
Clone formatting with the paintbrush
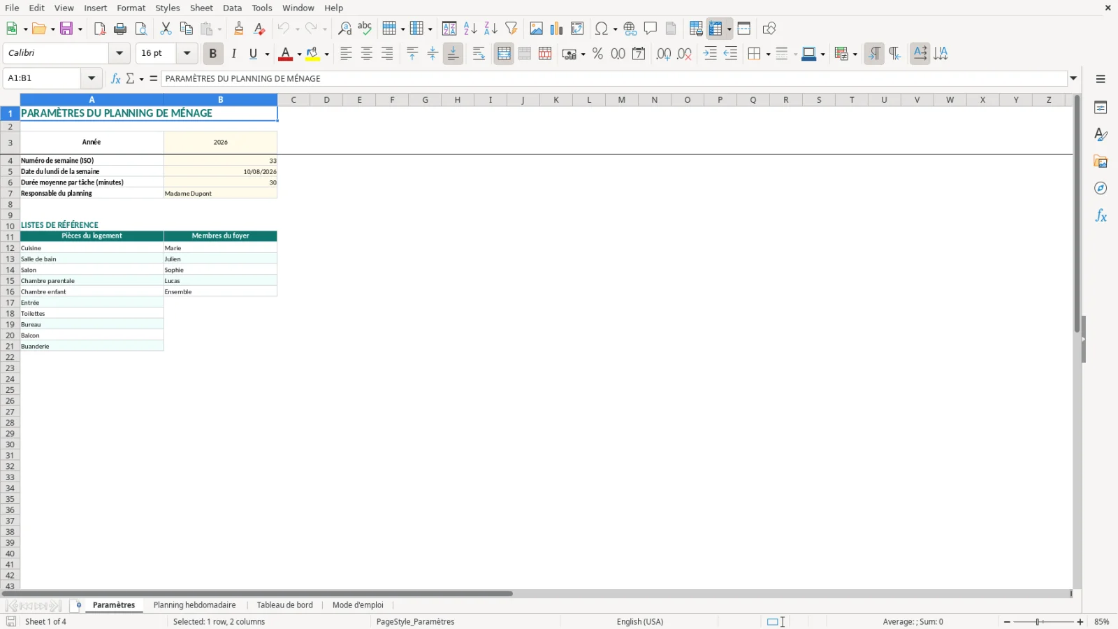239,29
